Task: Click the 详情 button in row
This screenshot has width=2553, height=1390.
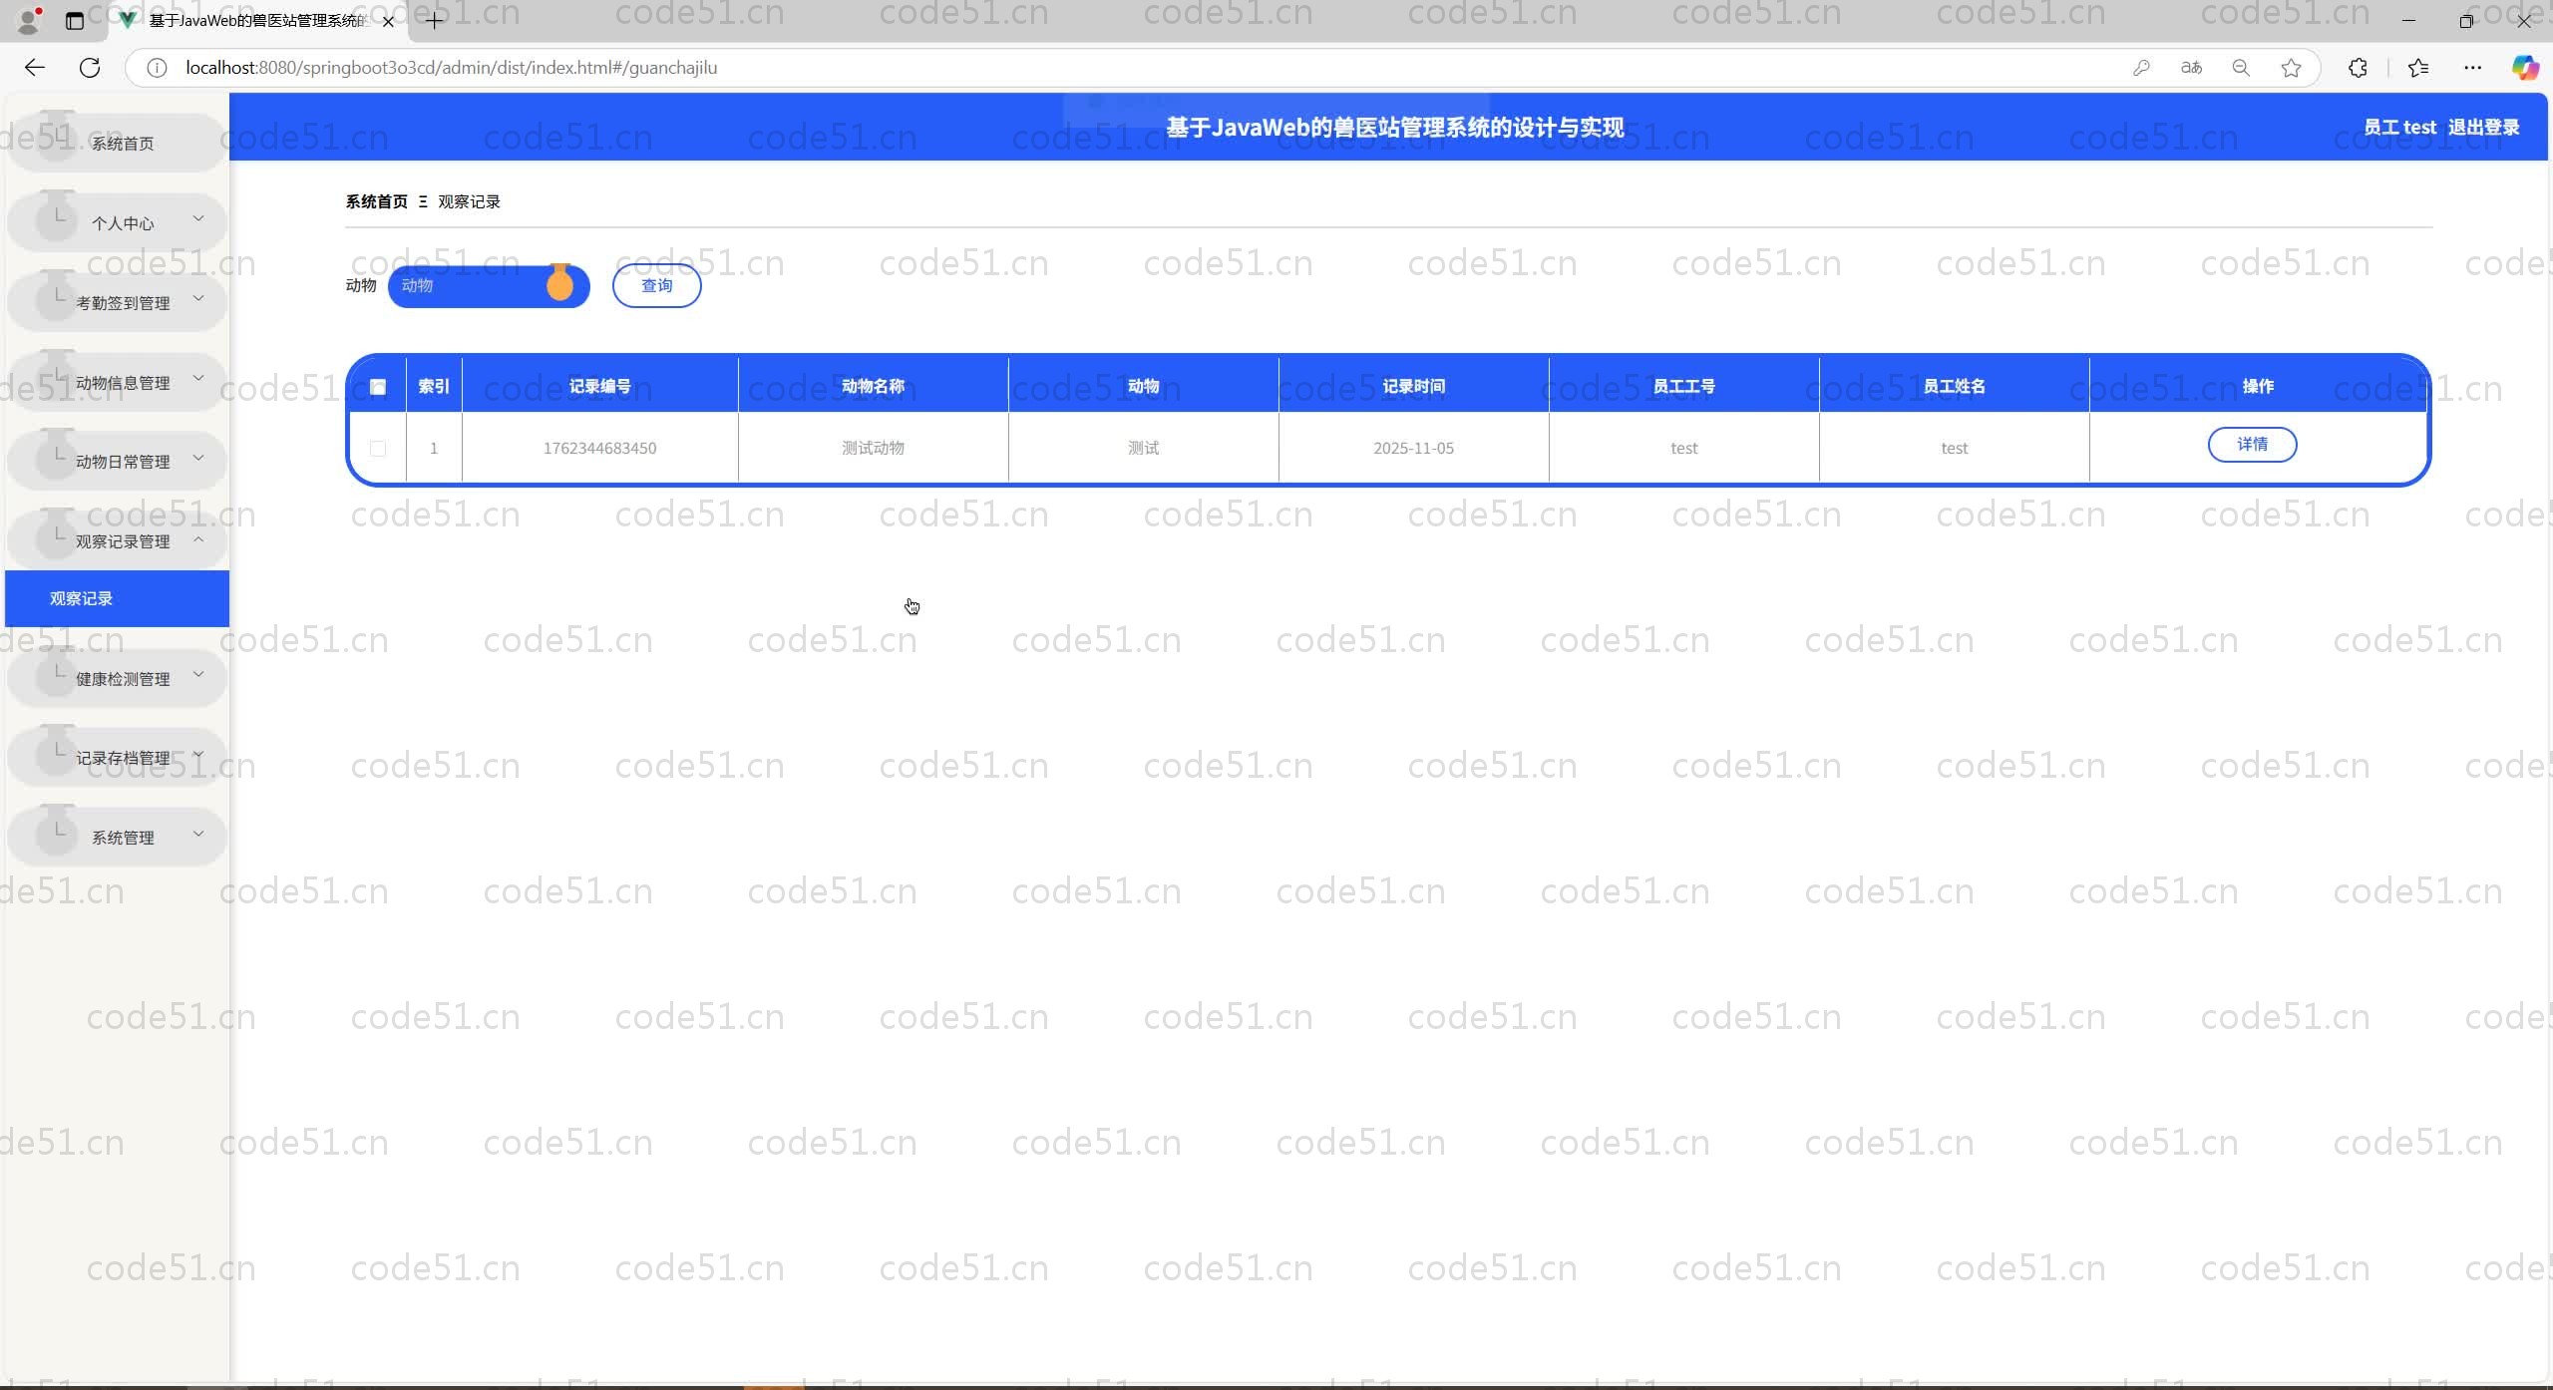Action: click(x=2252, y=445)
